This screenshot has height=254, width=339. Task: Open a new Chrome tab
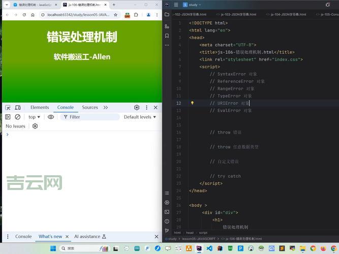coord(114,5)
